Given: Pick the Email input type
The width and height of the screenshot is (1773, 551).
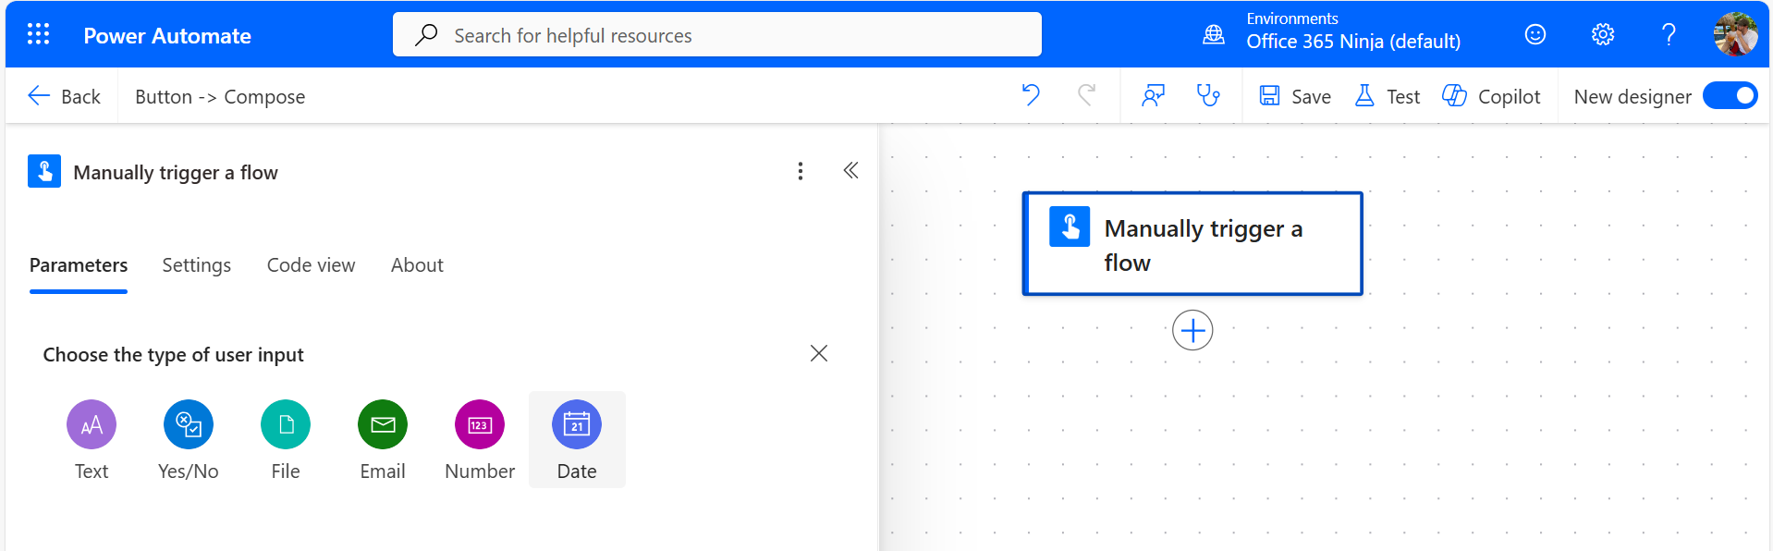Looking at the screenshot, I should pos(383,440).
